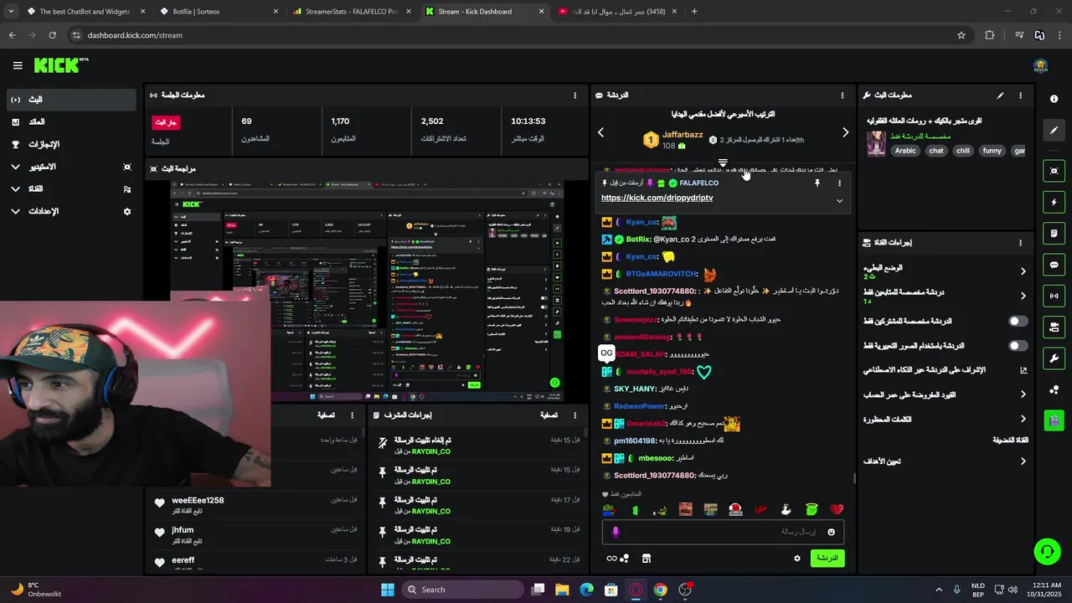Click the broadcast signal icon in right rail

point(1054,296)
